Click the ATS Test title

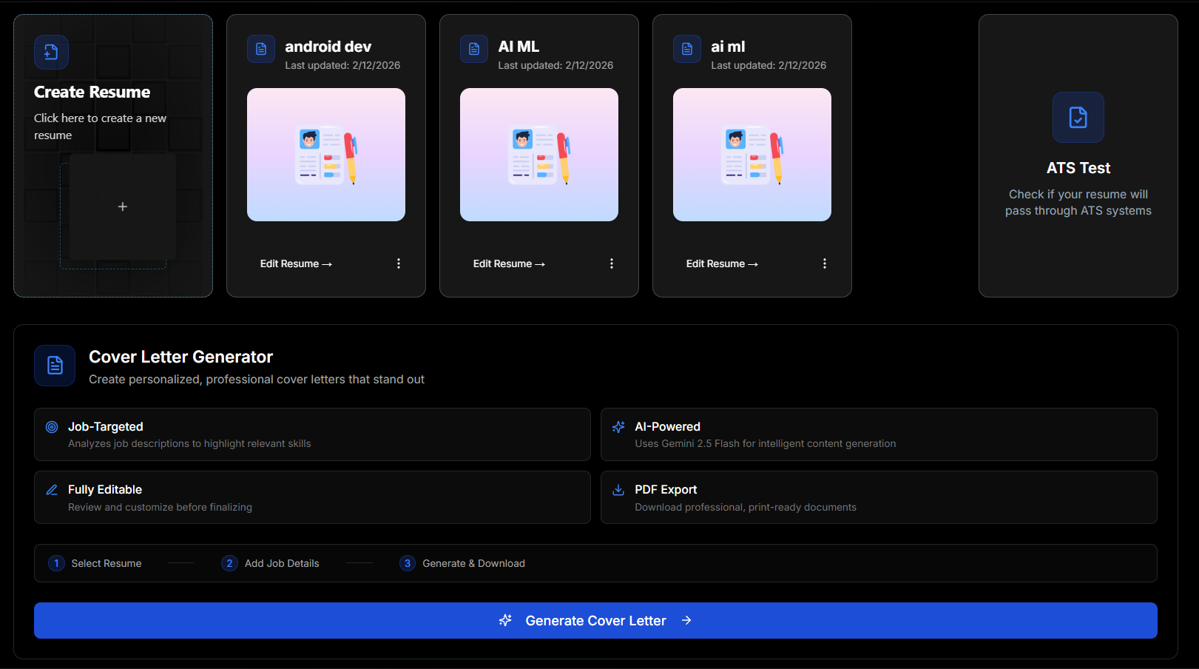(x=1078, y=168)
